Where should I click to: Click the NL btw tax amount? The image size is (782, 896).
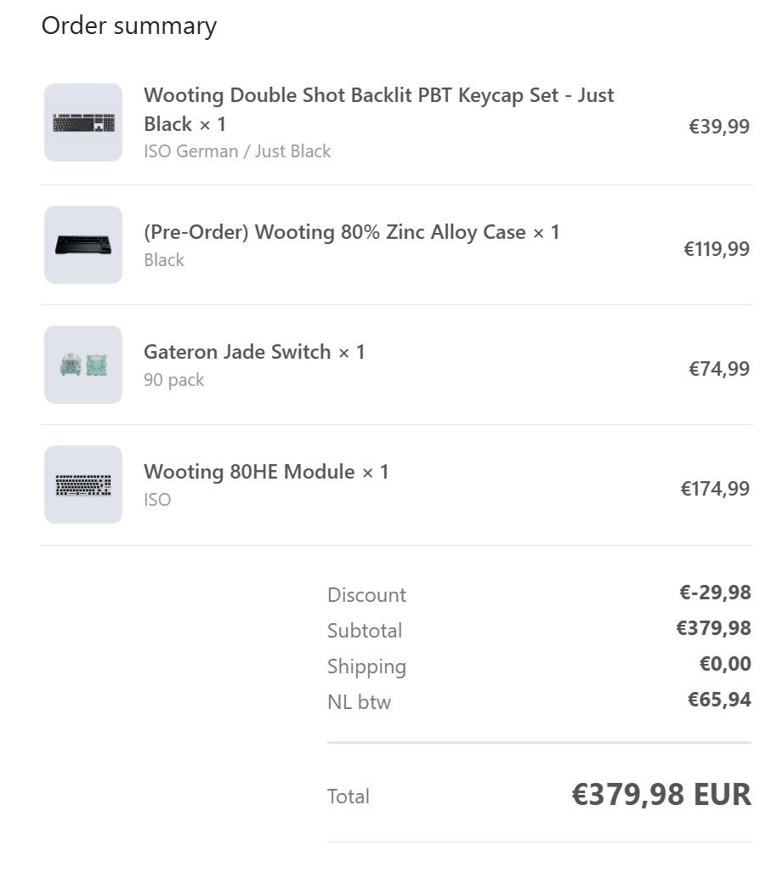pyautogui.click(x=719, y=700)
